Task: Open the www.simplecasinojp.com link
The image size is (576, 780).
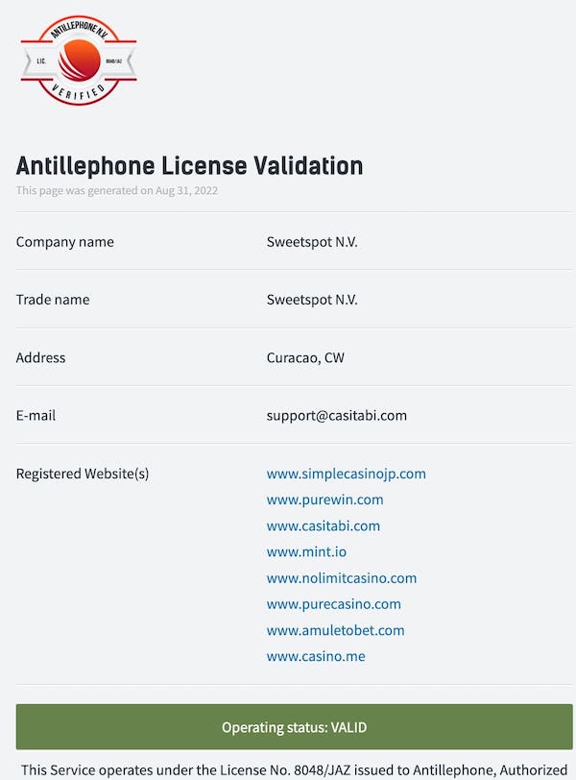Action: (346, 474)
